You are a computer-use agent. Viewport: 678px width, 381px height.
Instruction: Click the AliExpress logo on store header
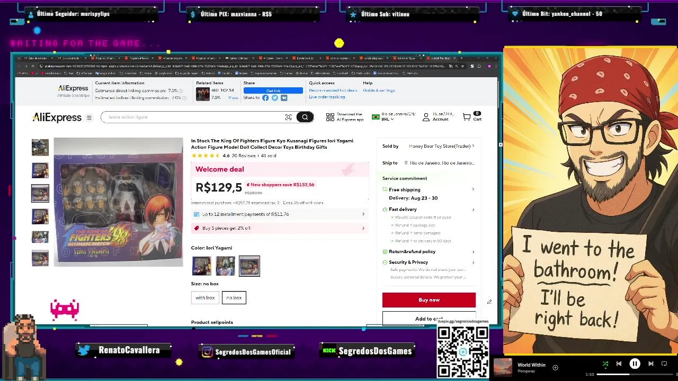coord(57,117)
